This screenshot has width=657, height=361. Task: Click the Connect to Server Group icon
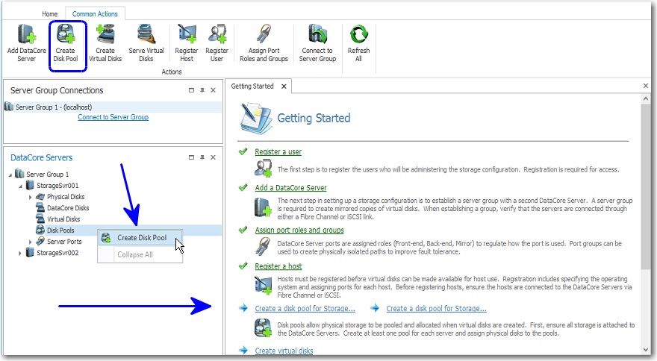tap(317, 34)
